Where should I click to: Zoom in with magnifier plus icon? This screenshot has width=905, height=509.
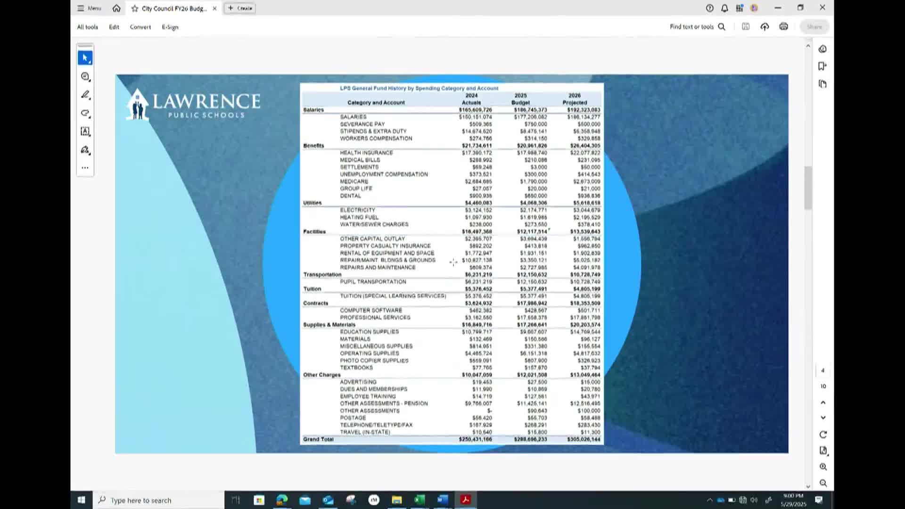[x=823, y=467]
